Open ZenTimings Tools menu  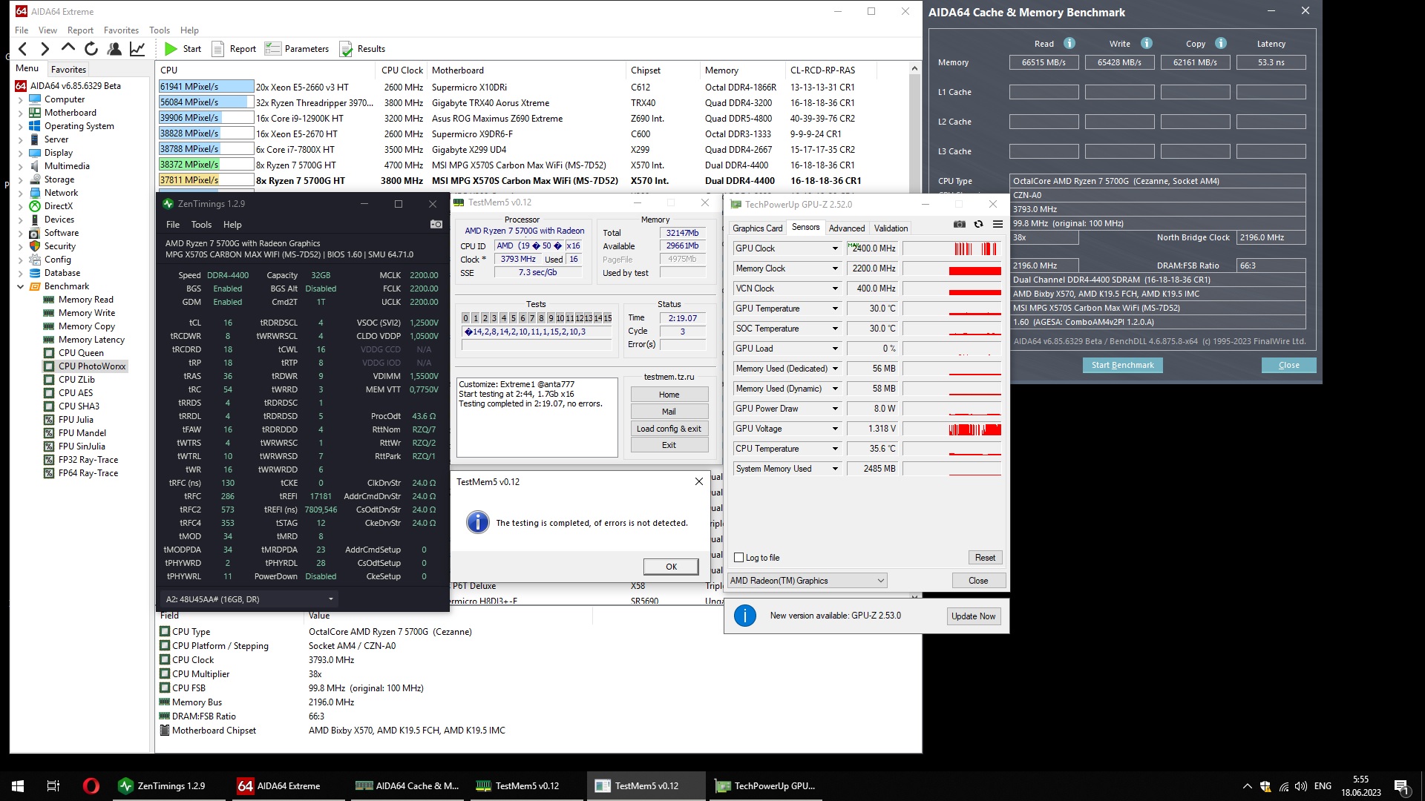click(x=201, y=225)
